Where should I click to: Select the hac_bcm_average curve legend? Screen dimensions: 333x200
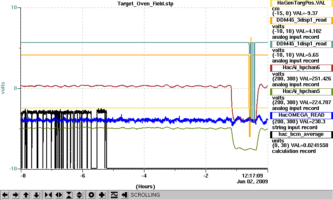pyautogui.click(x=301, y=135)
